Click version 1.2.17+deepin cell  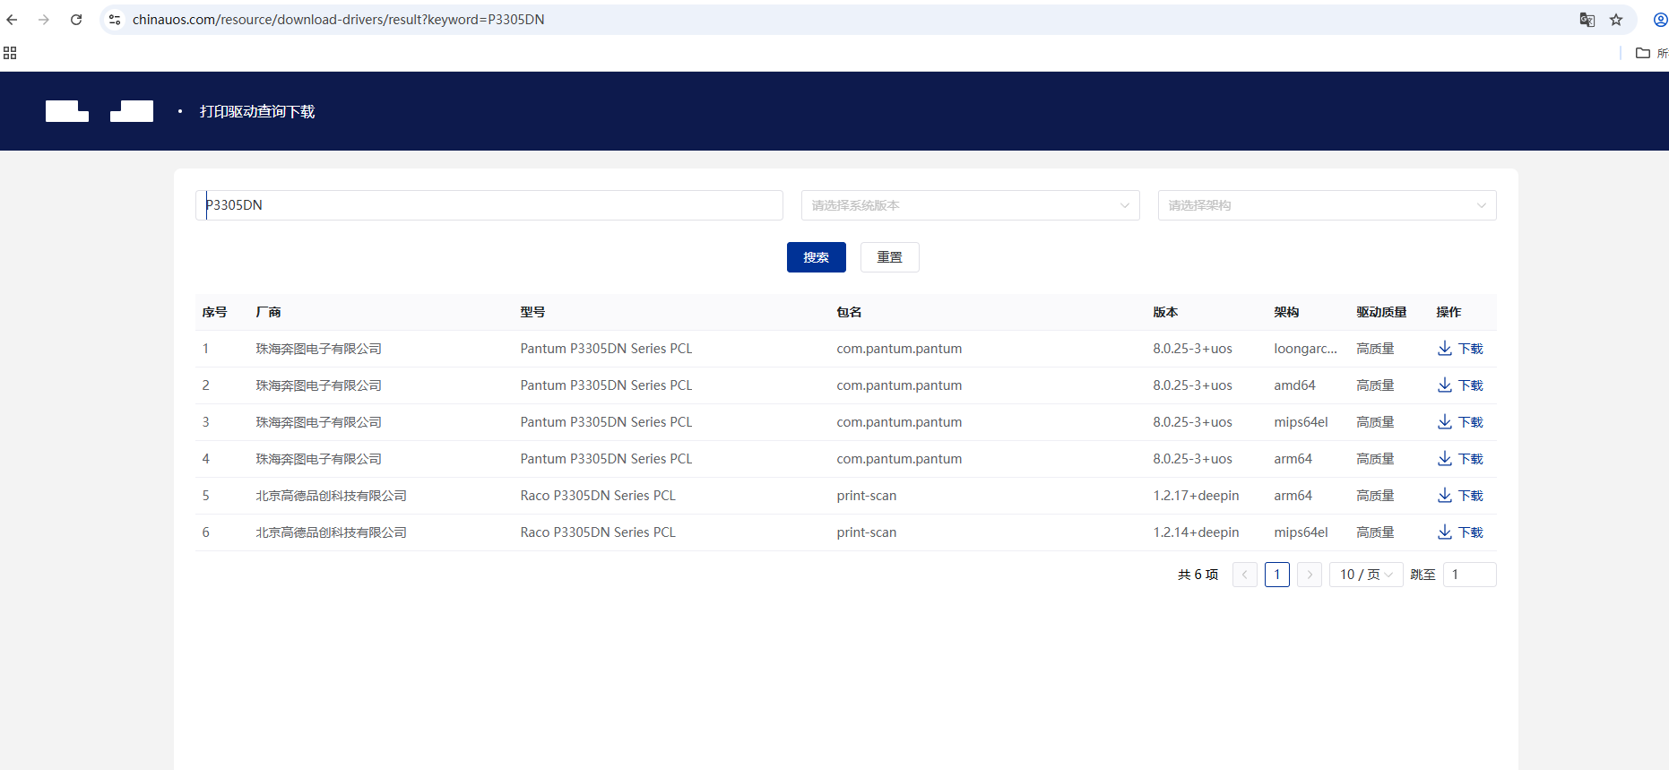click(x=1197, y=496)
